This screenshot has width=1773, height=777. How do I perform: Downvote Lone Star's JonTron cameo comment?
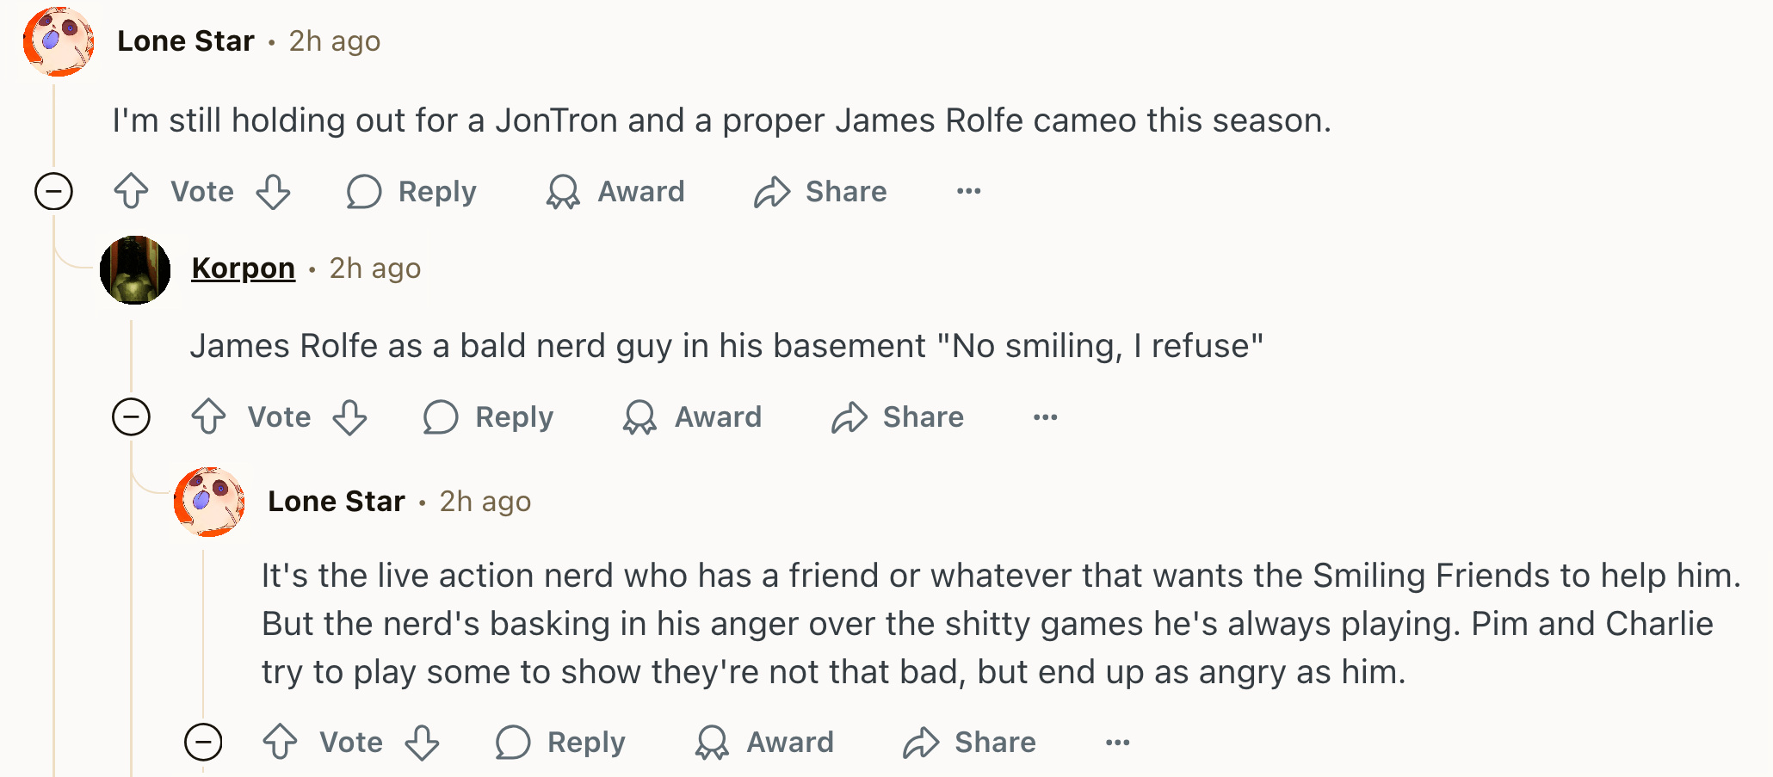[273, 191]
